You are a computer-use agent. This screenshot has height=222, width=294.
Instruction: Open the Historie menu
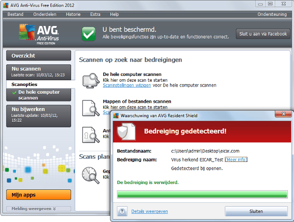click(73, 14)
